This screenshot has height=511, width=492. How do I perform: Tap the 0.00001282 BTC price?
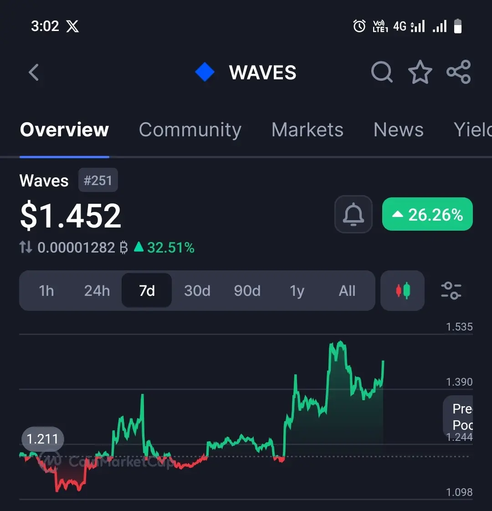point(82,248)
